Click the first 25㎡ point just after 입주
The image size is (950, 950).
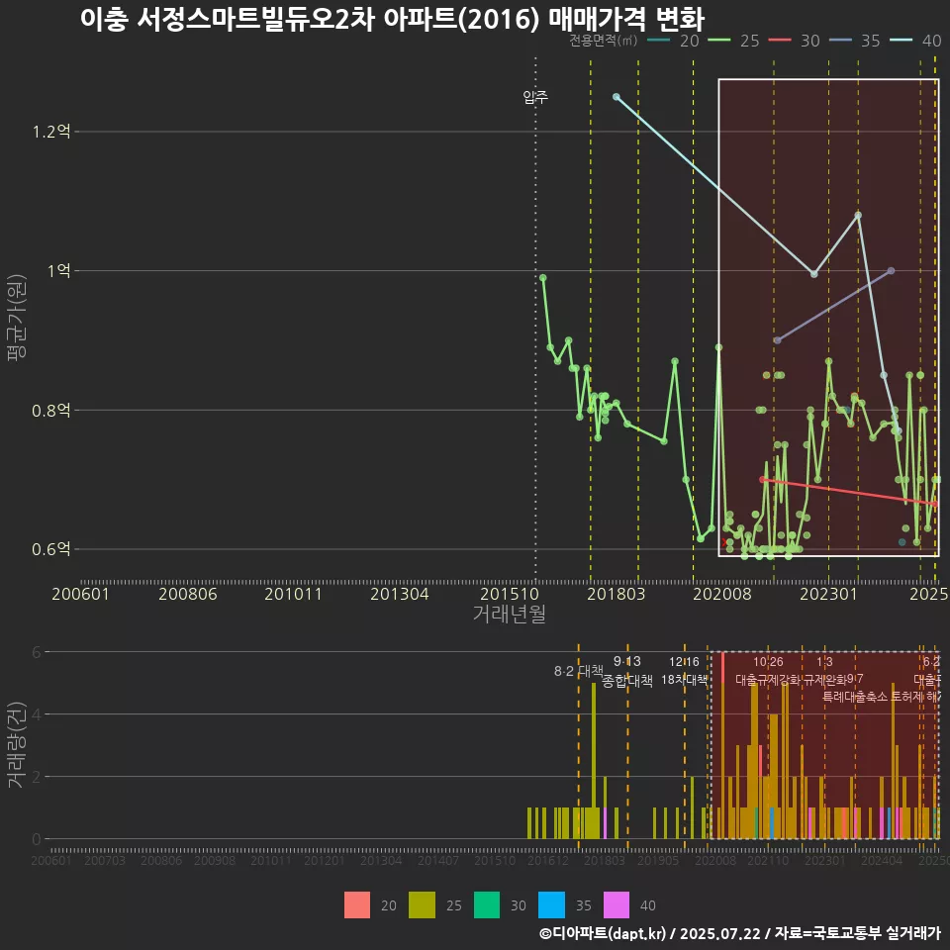tap(543, 278)
